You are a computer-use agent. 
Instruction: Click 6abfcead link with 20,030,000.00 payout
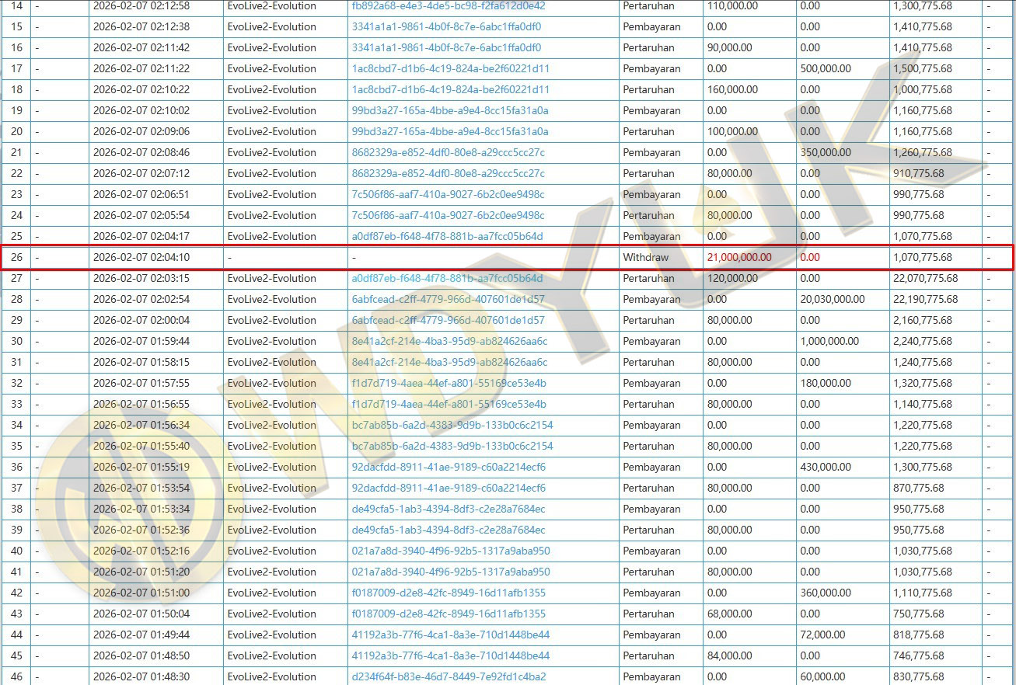tap(448, 300)
